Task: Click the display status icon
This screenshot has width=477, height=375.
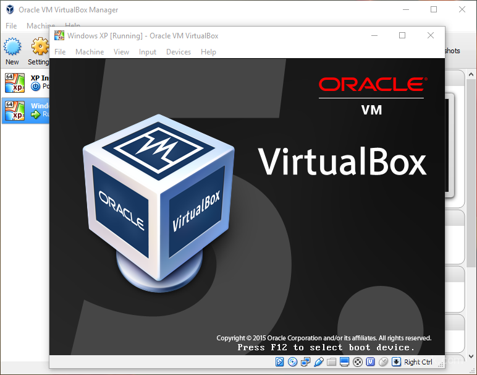Action: pos(344,361)
